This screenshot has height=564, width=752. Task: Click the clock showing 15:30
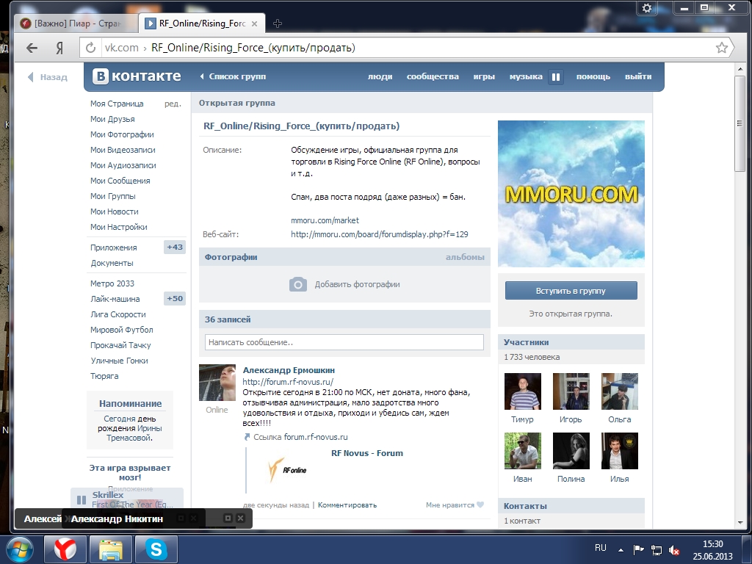click(712, 544)
